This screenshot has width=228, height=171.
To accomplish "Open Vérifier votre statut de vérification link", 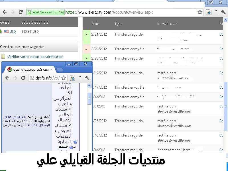I will click(x=35, y=57).
